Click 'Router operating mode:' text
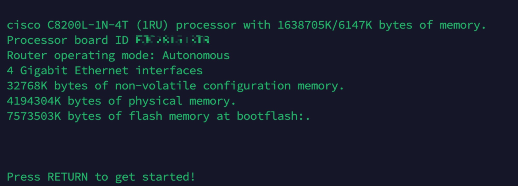The height and width of the screenshot is (186, 518). (x=81, y=55)
